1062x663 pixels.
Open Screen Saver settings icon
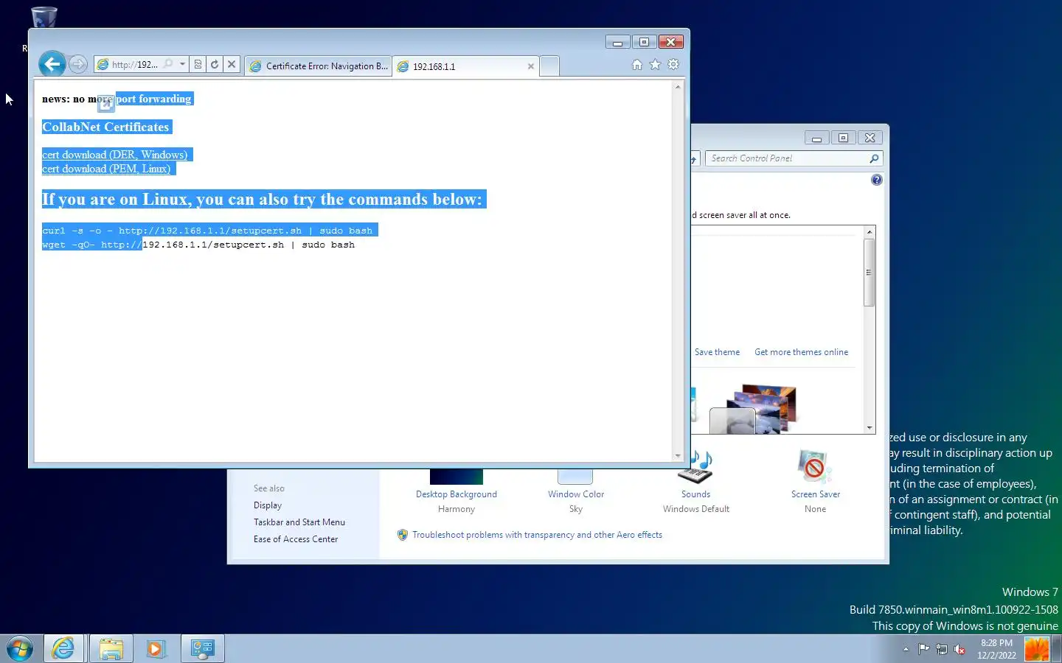(x=815, y=466)
